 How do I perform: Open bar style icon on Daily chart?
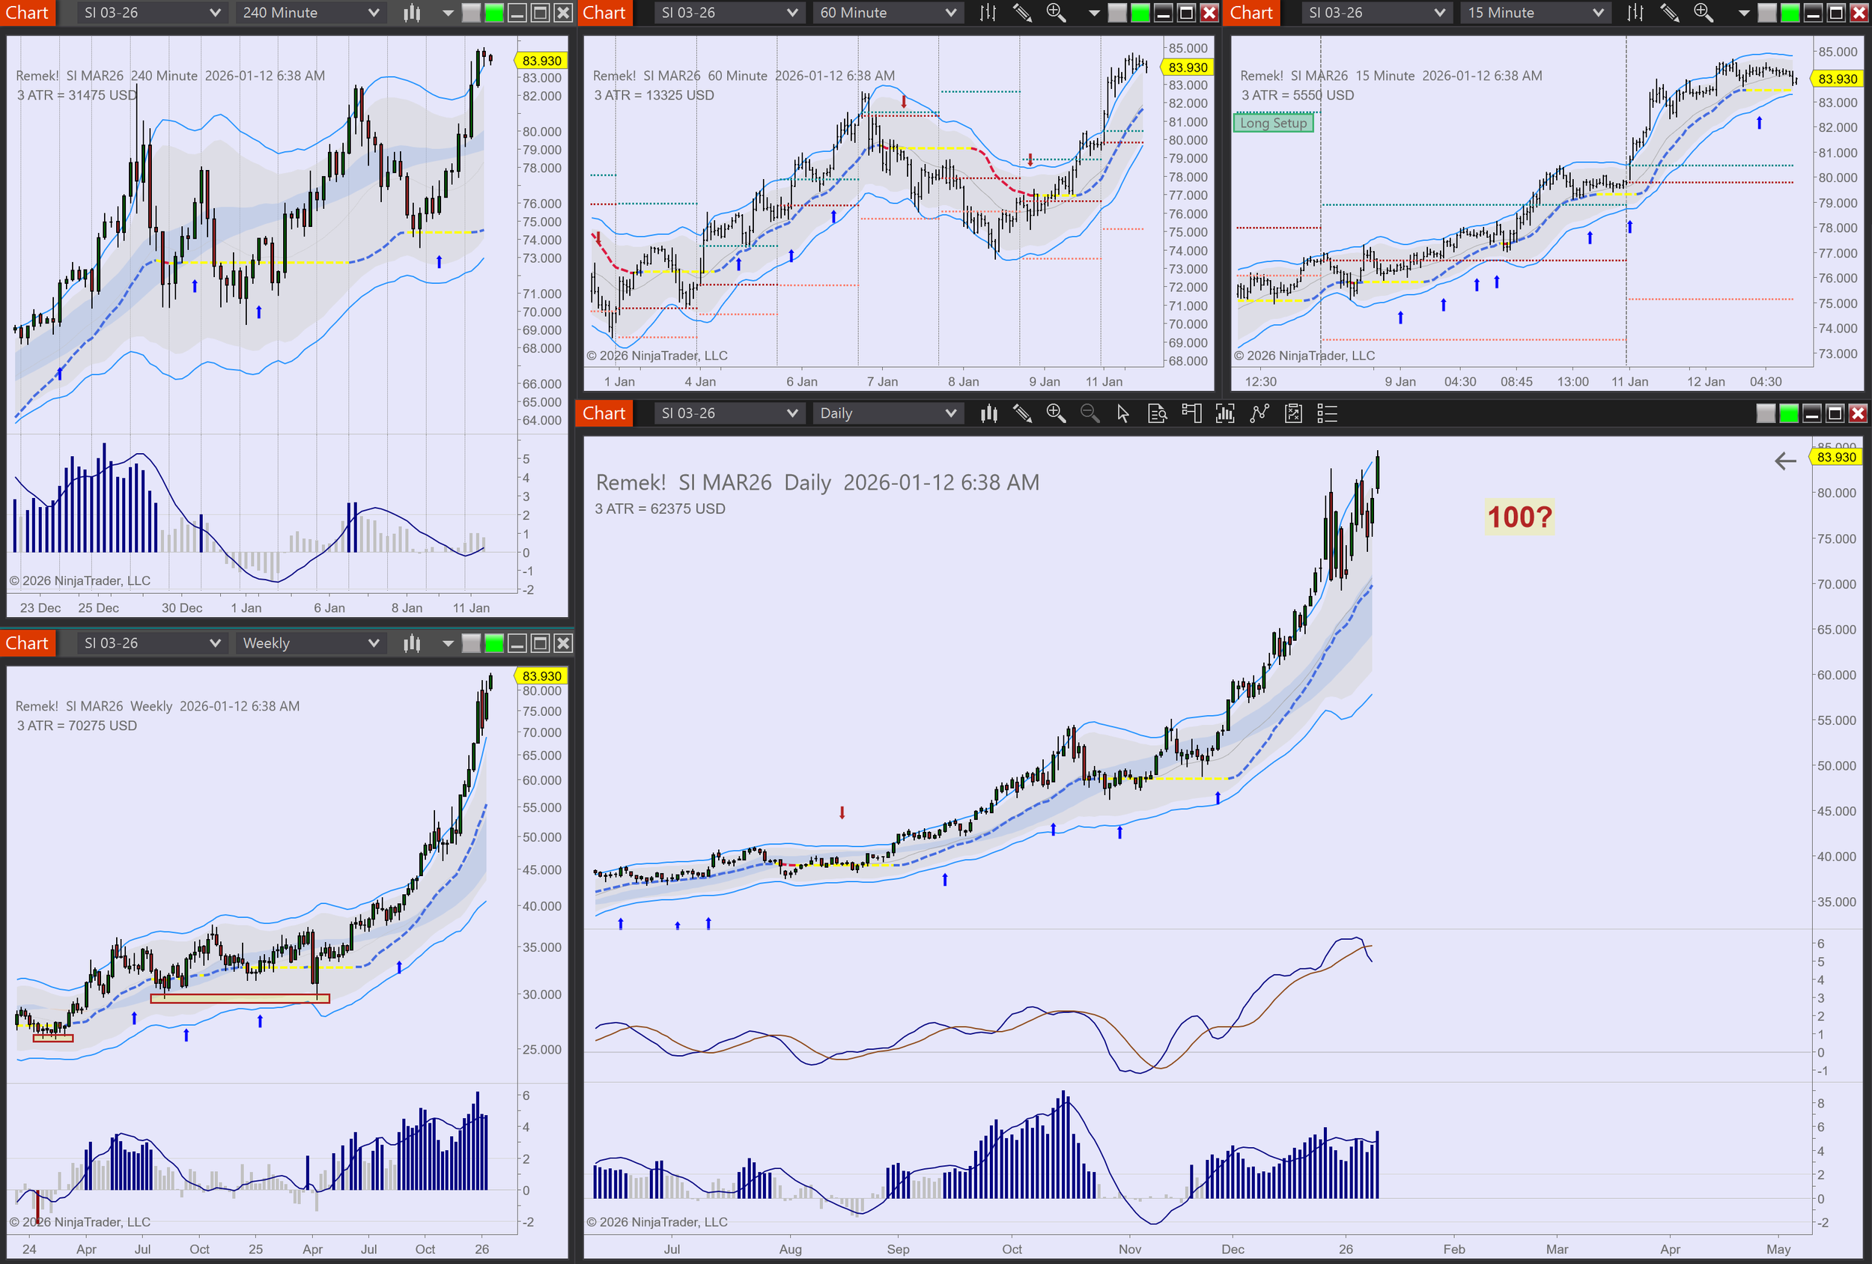pyautogui.click(x=988, y=413)
